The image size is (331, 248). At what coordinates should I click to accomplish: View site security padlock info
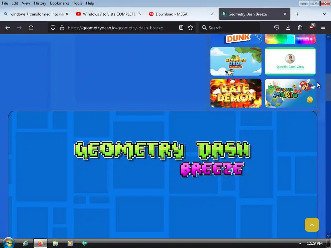coord(62,28)
